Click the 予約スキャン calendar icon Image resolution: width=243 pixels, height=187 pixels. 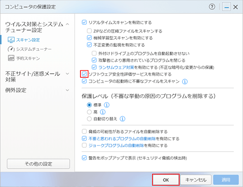pos(11,58)
